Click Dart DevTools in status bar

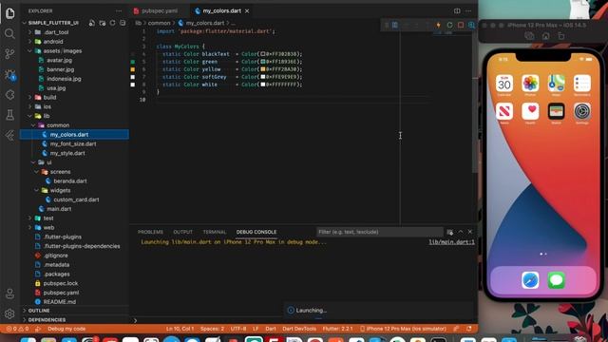pyautogui.click(x=299, y=329)
